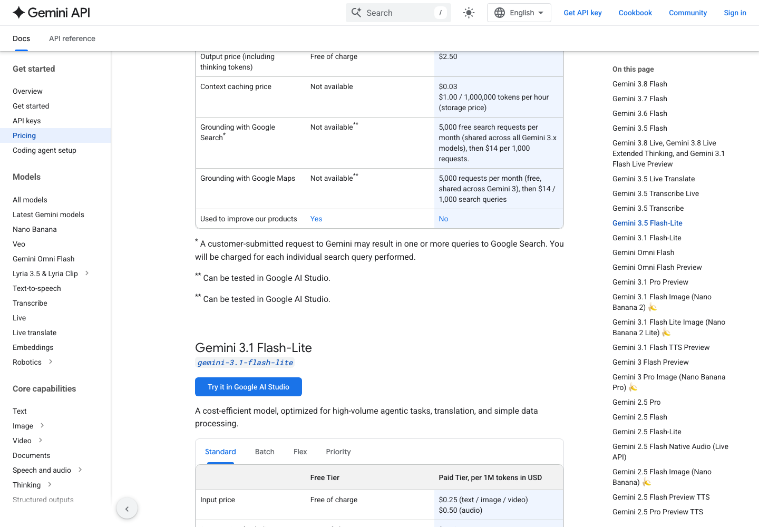Jump to Gemini 3.5 Live Translate section

pyautogui.click(x=654, y=179)
